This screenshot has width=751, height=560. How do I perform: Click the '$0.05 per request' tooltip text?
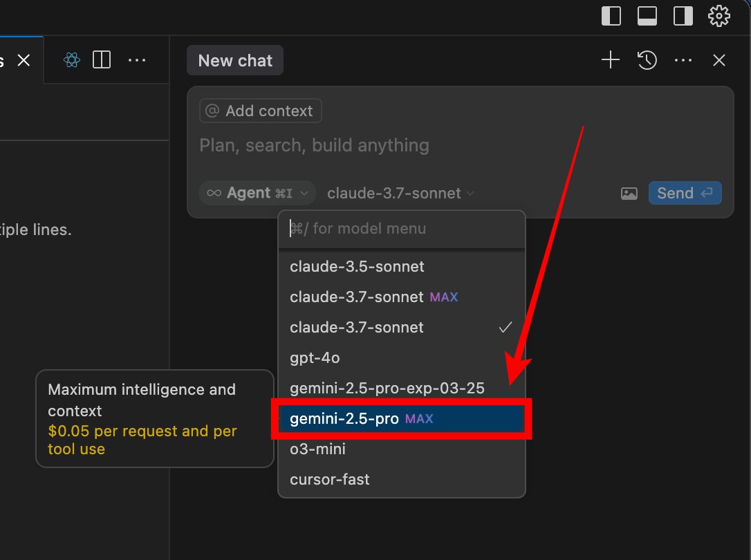coord(142,440)
